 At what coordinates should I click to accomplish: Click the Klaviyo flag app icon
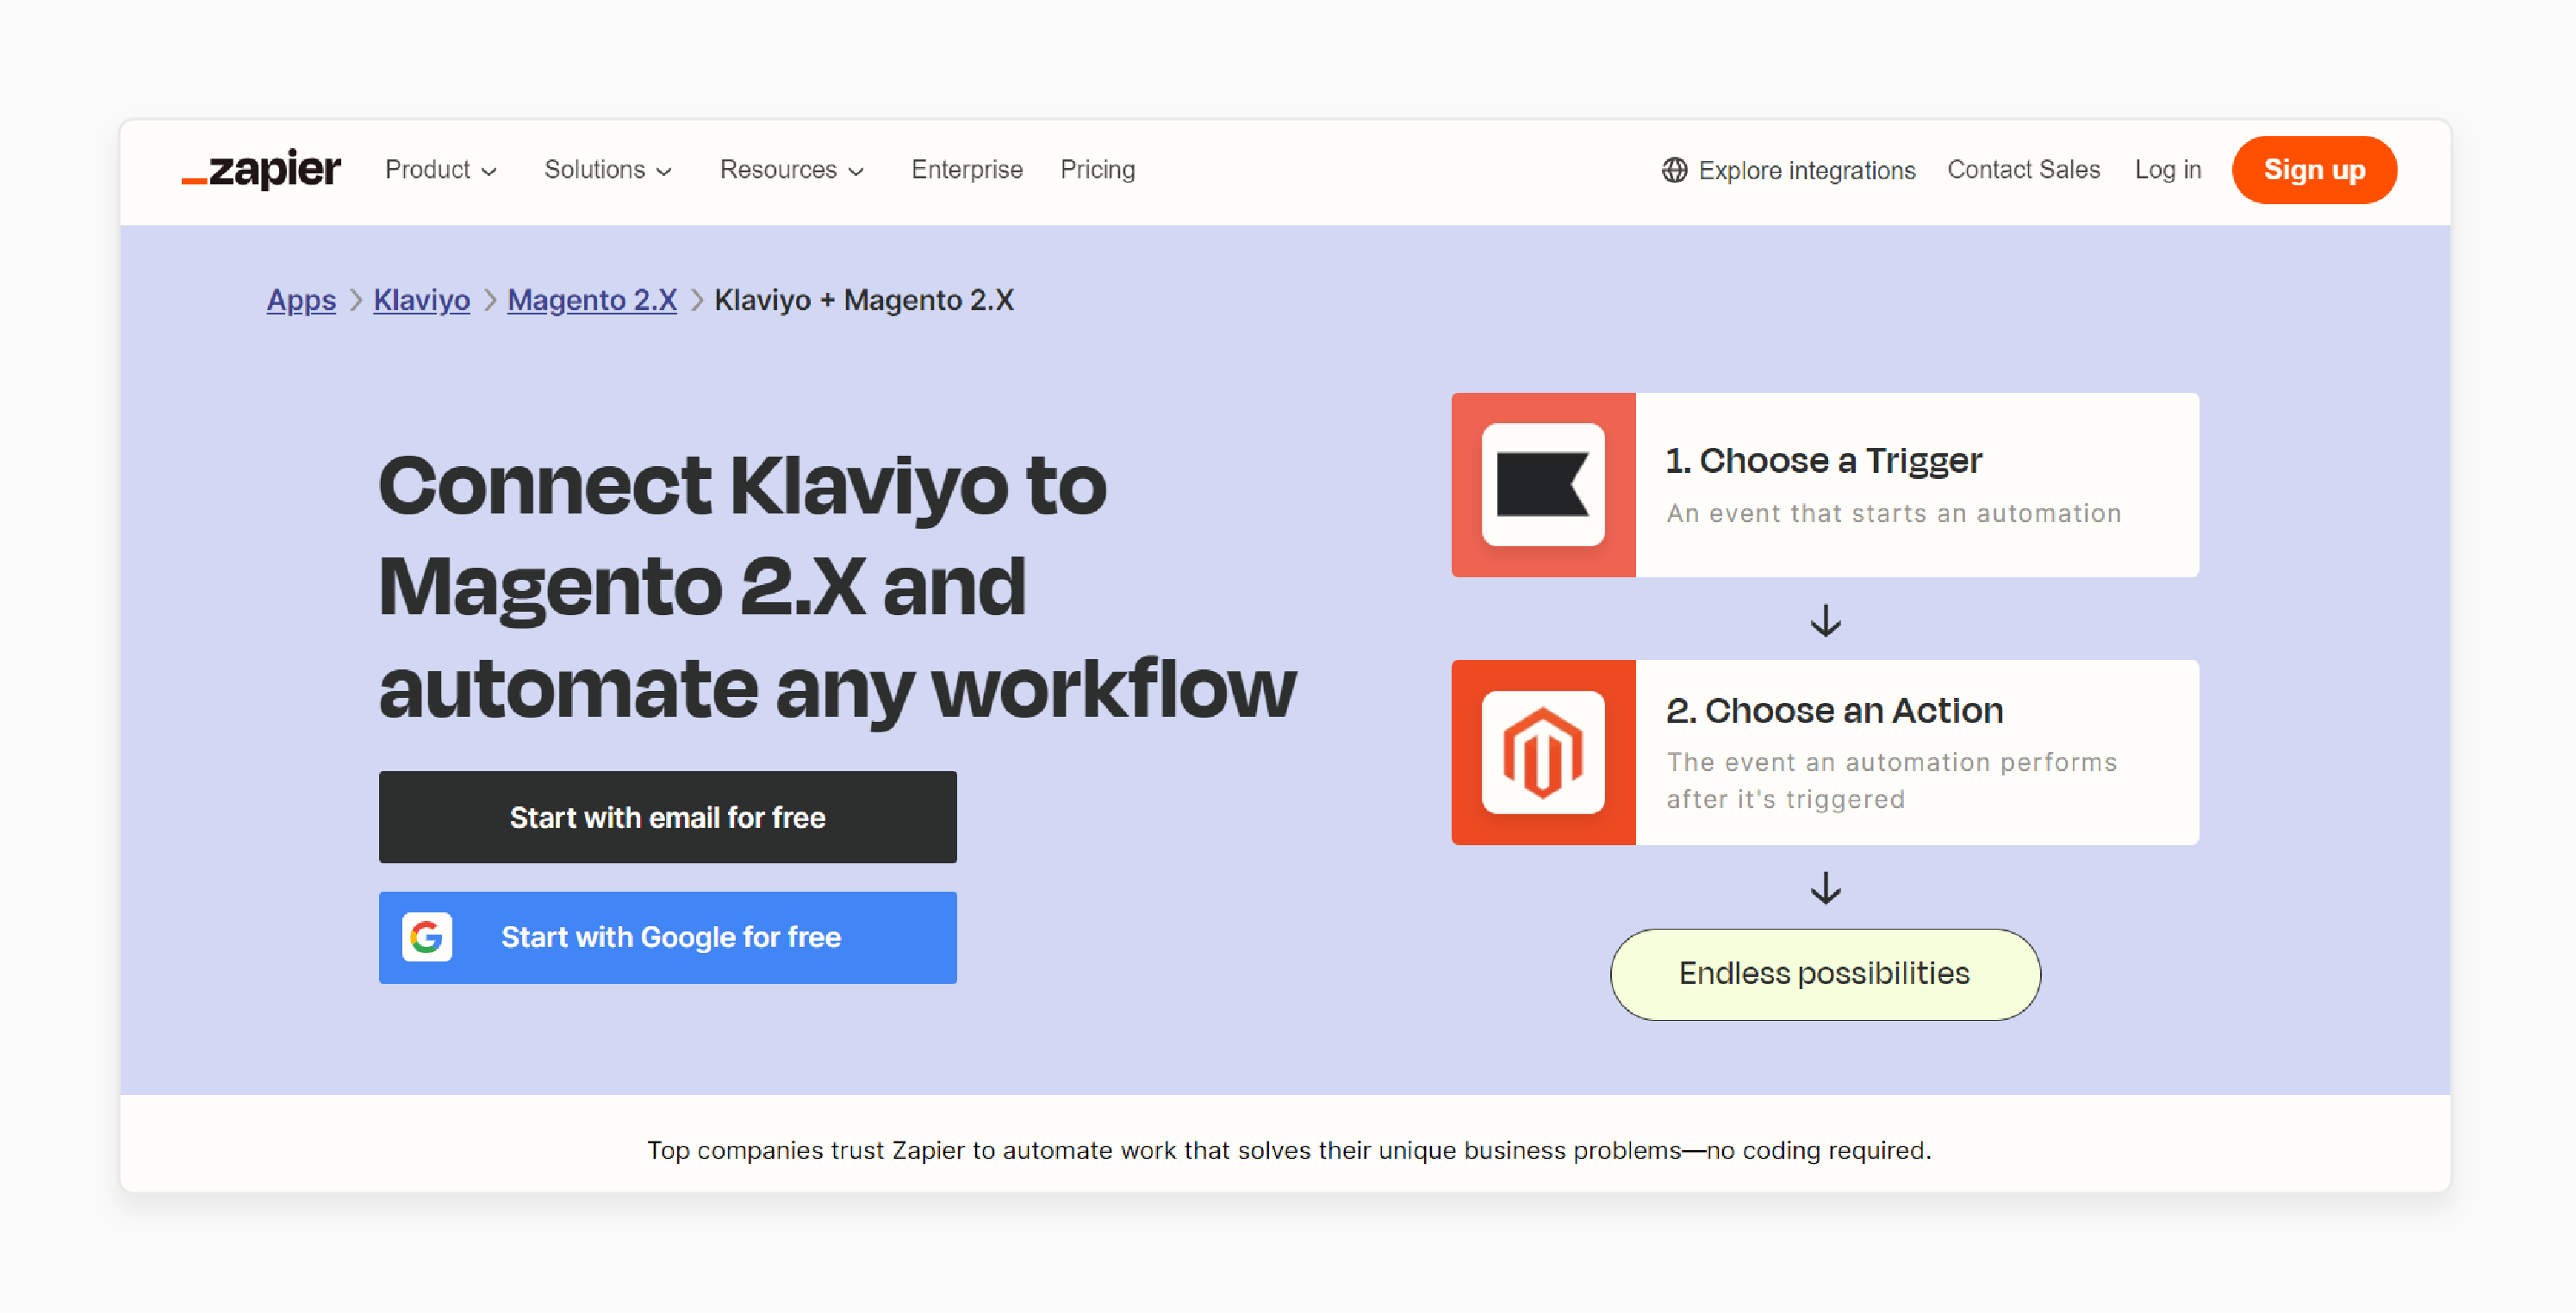click(x=1543, y=485)
